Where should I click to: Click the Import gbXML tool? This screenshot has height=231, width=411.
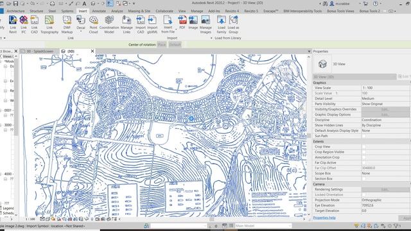pyautogui.click(x=152, y=24)
